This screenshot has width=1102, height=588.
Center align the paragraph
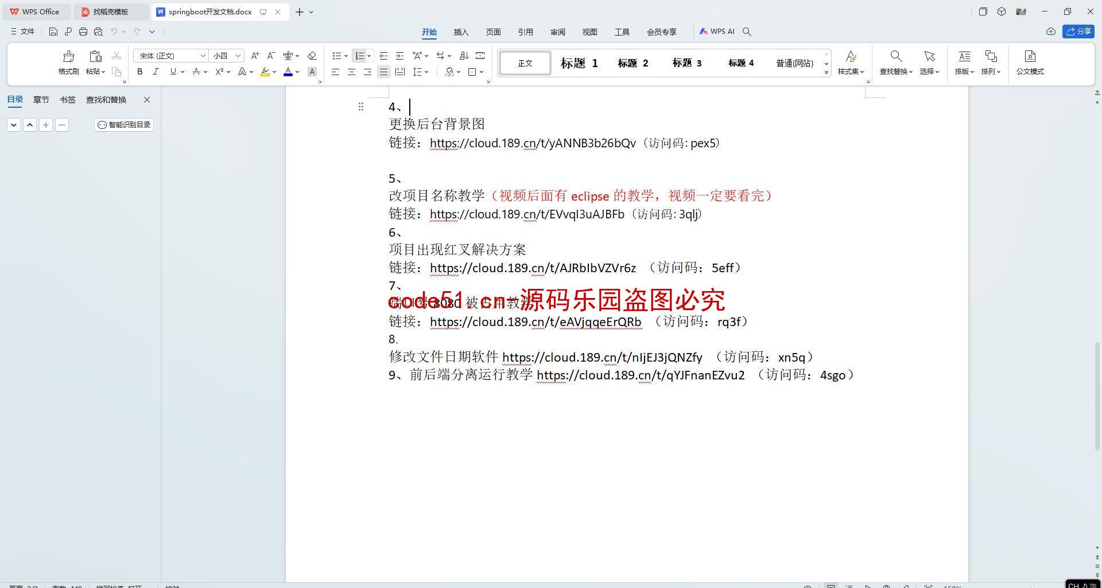(x=351, y=72)
